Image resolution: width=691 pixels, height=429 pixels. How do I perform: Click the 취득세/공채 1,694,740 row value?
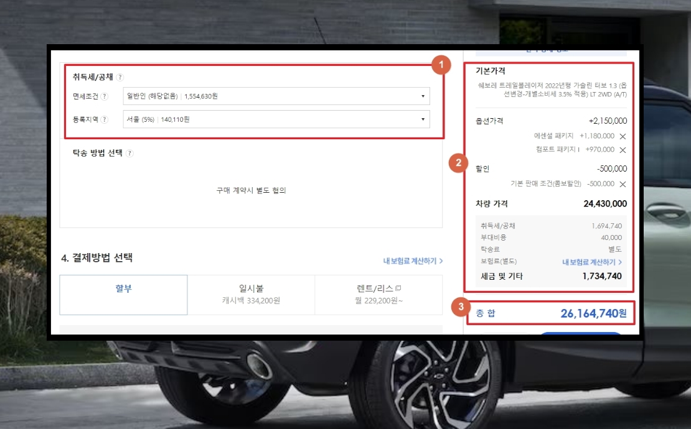pos(607,226)
